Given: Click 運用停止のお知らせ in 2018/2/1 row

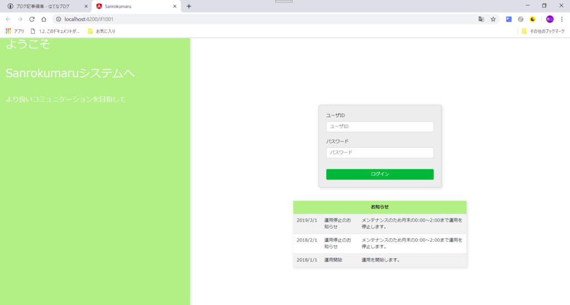Looking at the screenshot, I should pos(338,243).
